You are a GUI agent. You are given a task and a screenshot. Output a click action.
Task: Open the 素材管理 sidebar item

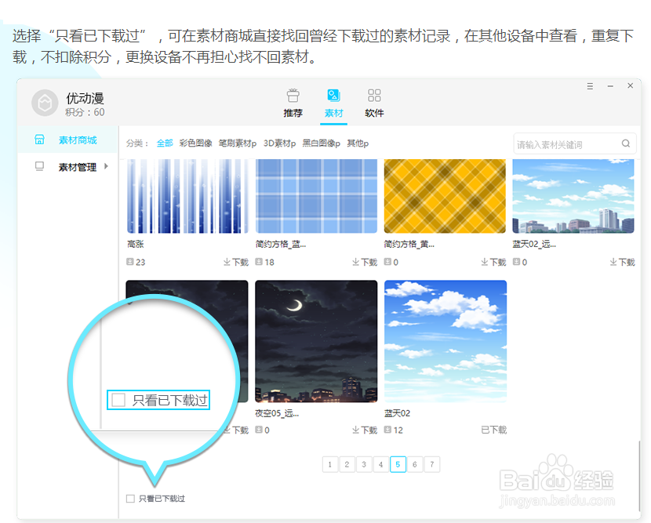point(67,167)
